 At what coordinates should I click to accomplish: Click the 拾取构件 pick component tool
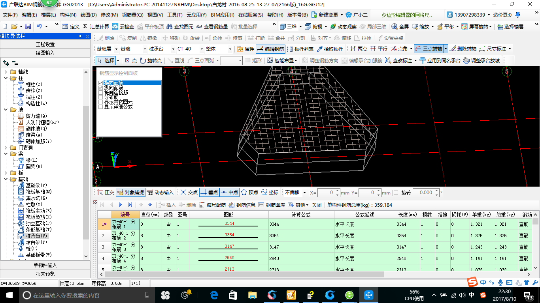330,49
